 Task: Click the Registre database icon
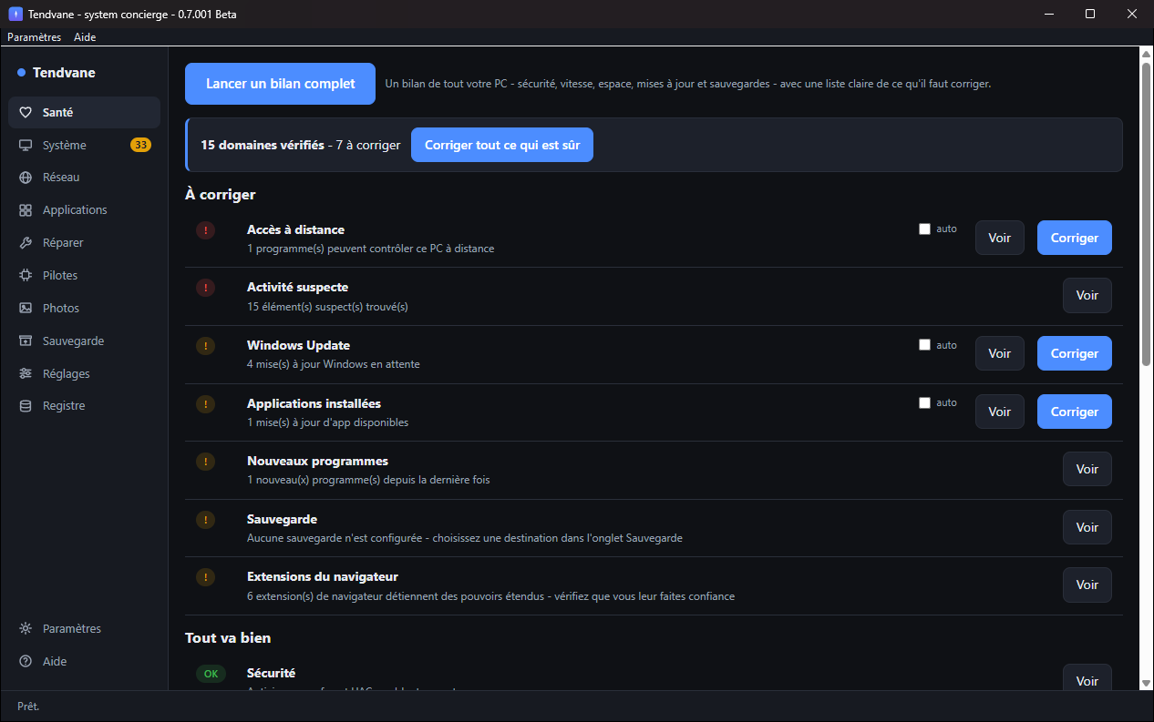(26, 406)
